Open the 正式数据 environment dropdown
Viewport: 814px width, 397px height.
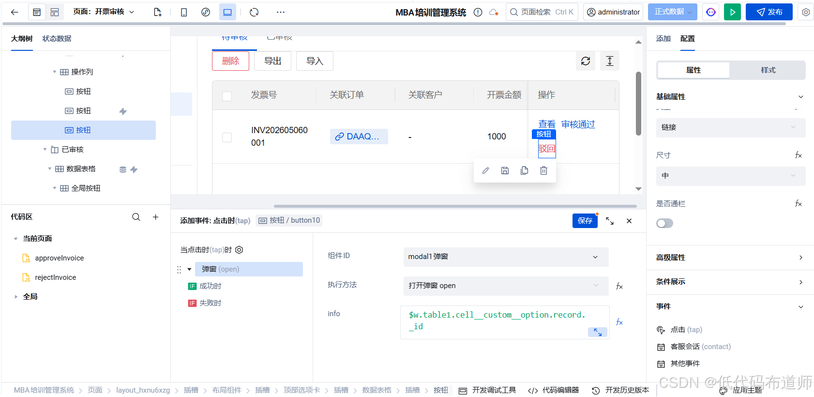pyautogui.click(x=673, y=12)
